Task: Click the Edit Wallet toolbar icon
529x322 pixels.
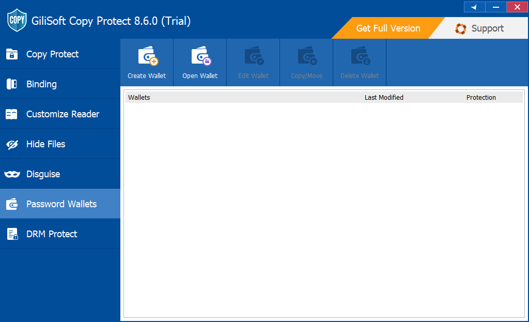Action: coord(254,56)
